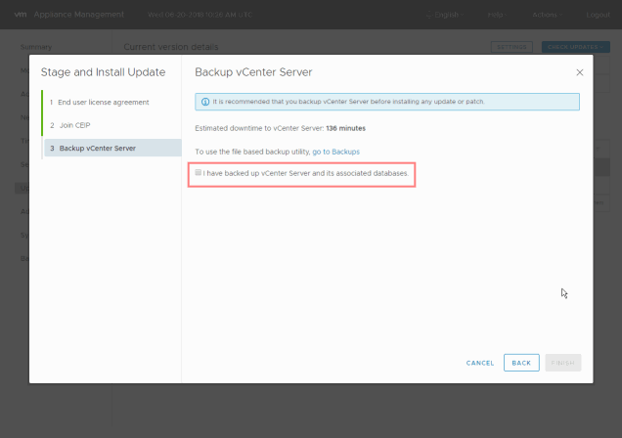Select Summary in the left navigation

[x=36, y=47]
